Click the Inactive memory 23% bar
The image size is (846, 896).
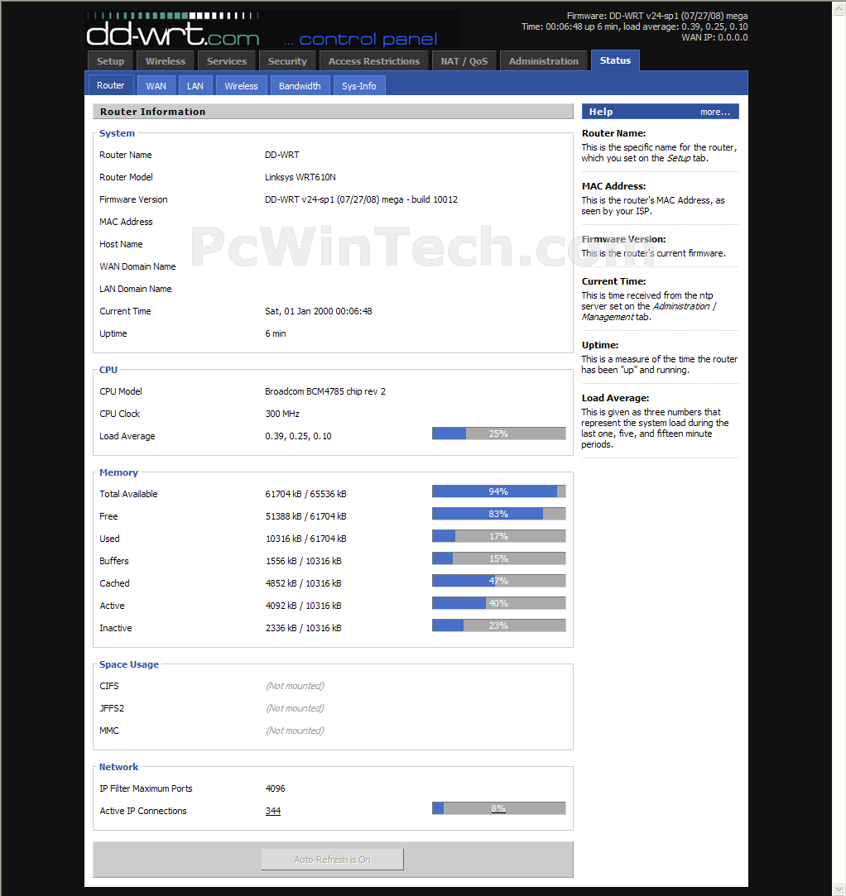[x=498, y=625]
